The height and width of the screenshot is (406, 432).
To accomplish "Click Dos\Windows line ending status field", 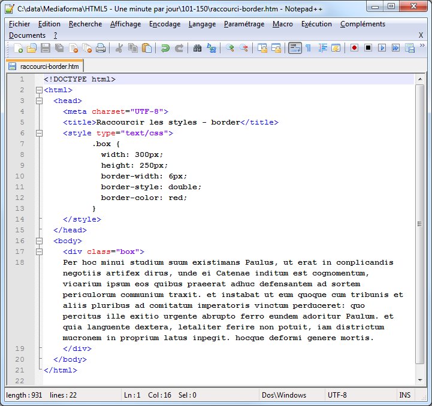I will click(284, 395).
